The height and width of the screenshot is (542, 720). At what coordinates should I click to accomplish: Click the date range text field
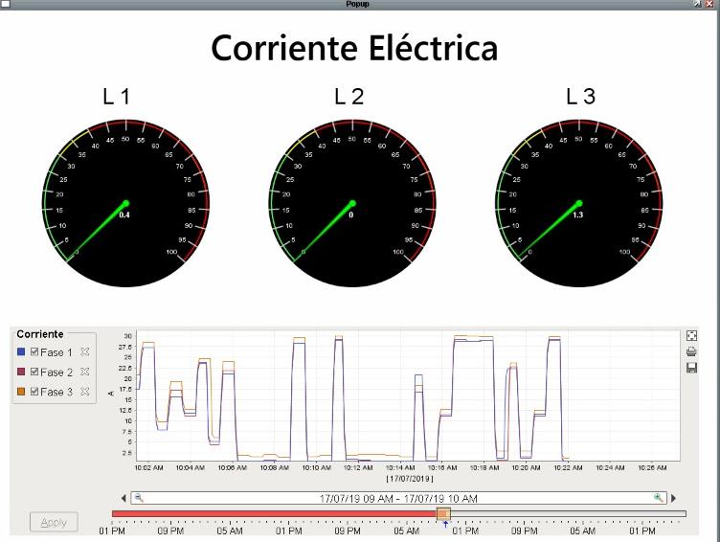(397, 498)
